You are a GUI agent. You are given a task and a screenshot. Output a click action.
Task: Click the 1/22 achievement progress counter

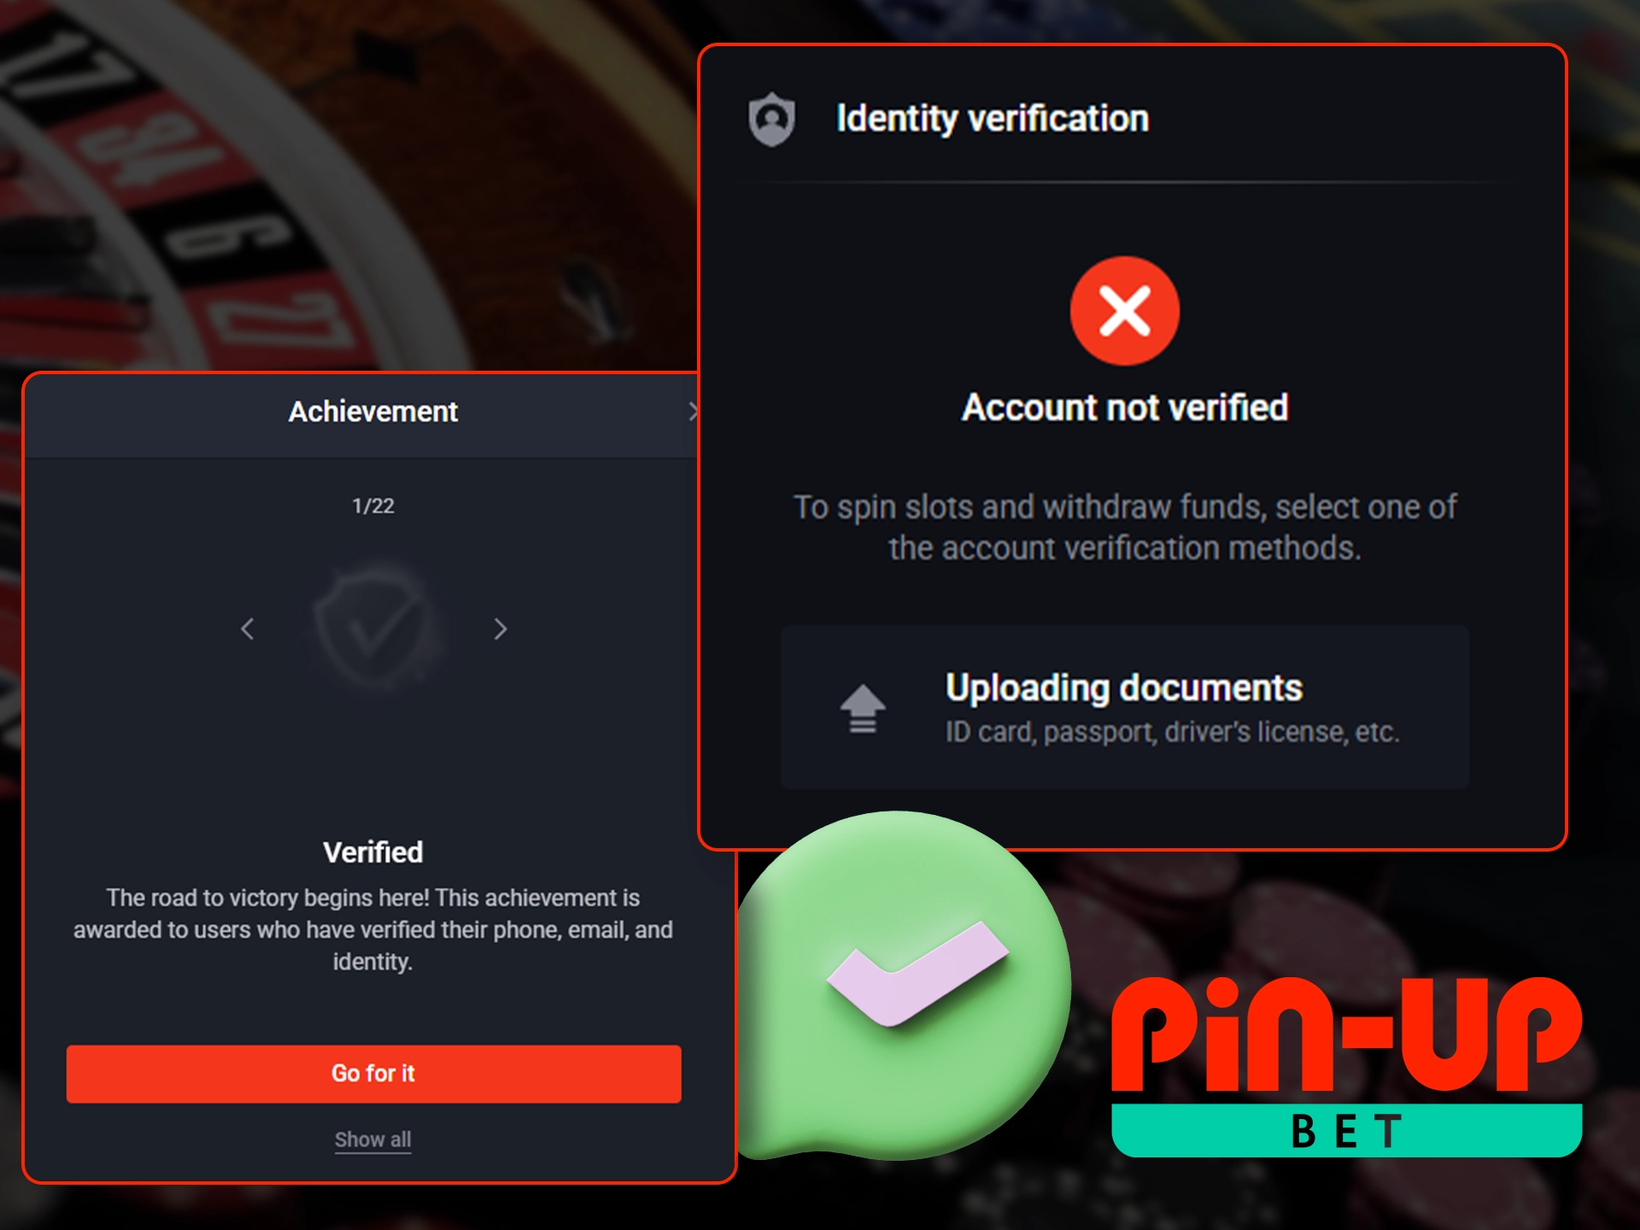(373, 506)
